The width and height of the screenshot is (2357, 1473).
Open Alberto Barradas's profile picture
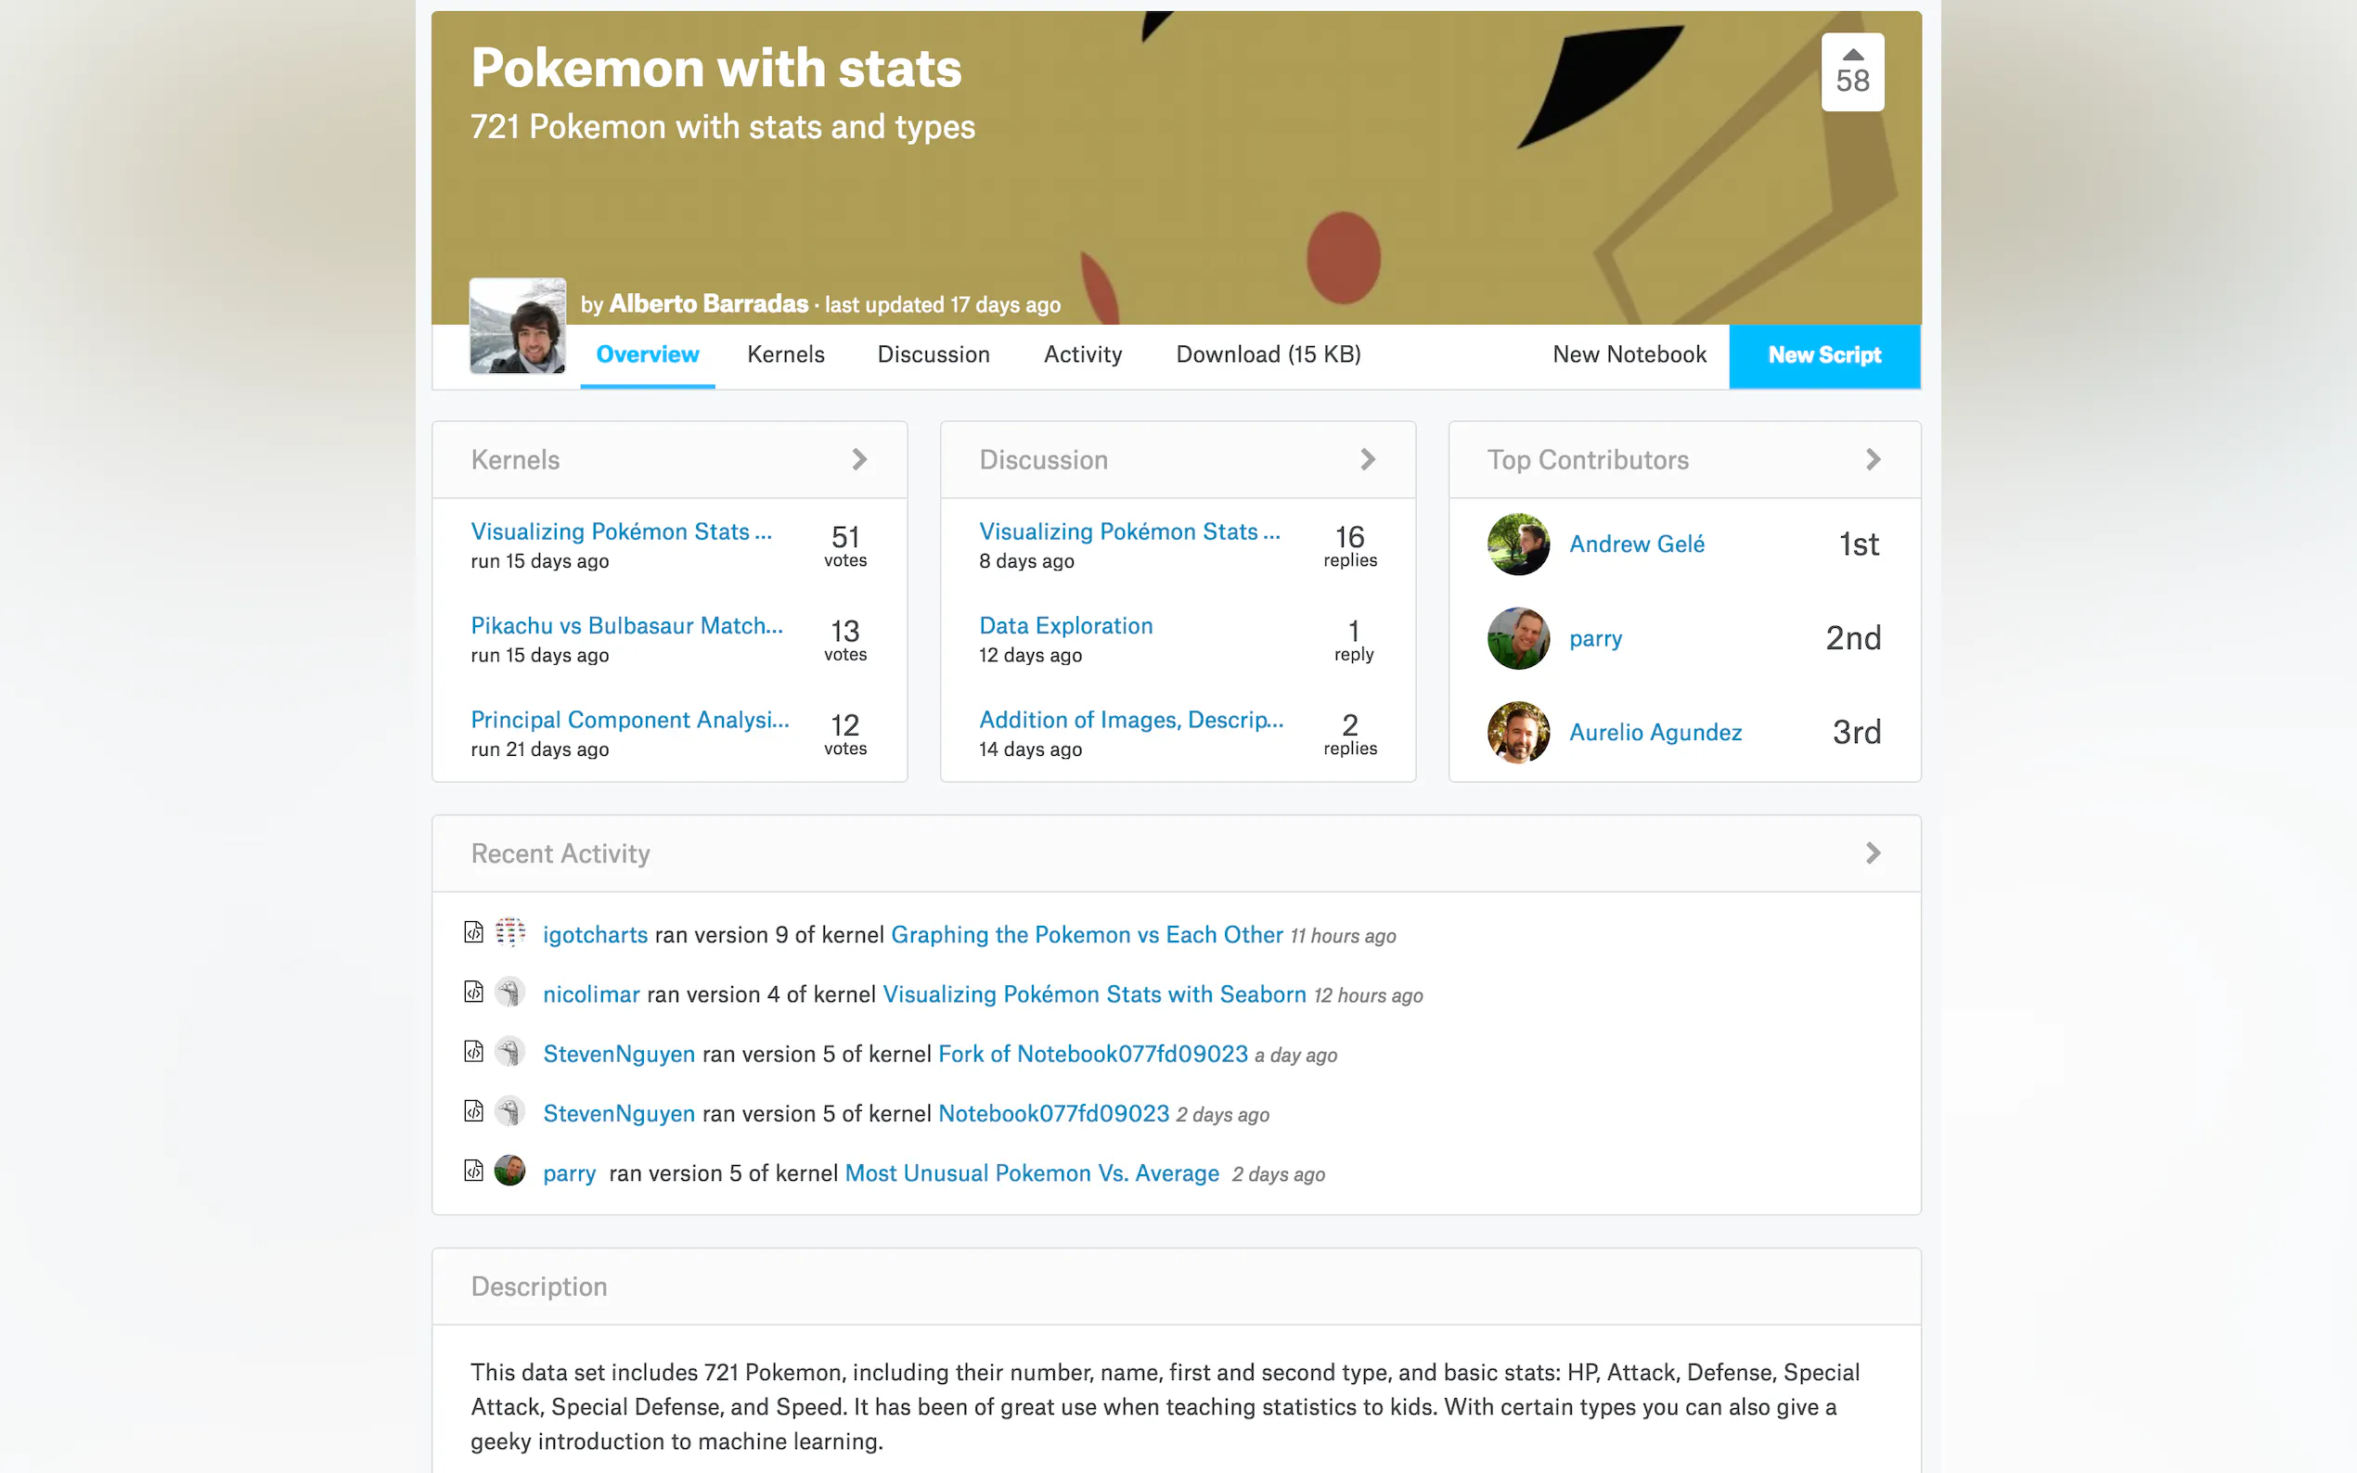517,326
